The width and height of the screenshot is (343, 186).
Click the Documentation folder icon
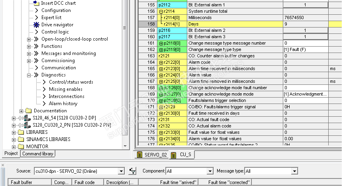click(x=28, y=111)
